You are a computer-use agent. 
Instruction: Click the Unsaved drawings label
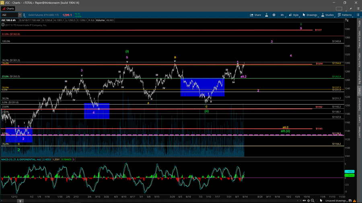tap(336, 201)
